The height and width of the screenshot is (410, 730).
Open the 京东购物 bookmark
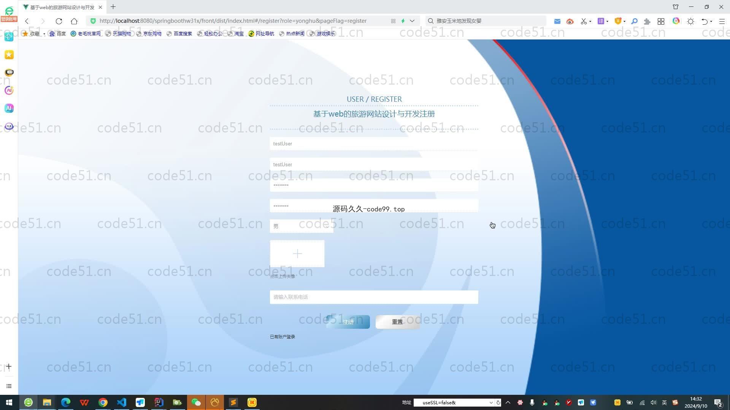click(149, 34)
